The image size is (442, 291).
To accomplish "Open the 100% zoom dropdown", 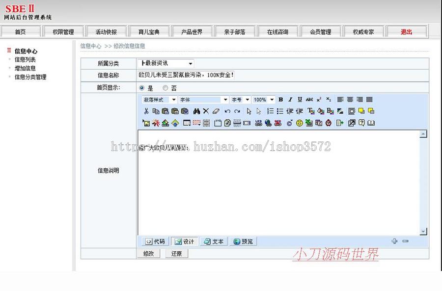I will [x=263, y=100].
